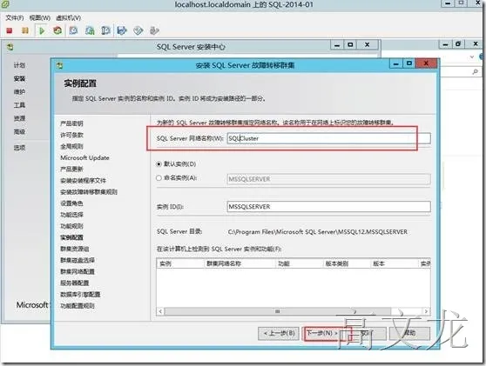Screen dimensions: 486x366
Task: Click the yellow suspend VM icon
Action: tap(25, 30)
